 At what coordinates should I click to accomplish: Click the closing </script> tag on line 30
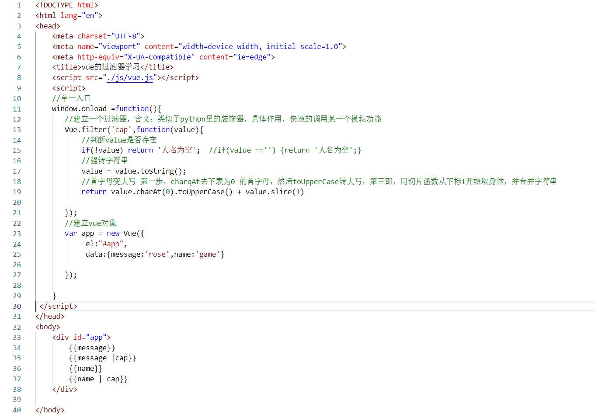coord(58,306)
